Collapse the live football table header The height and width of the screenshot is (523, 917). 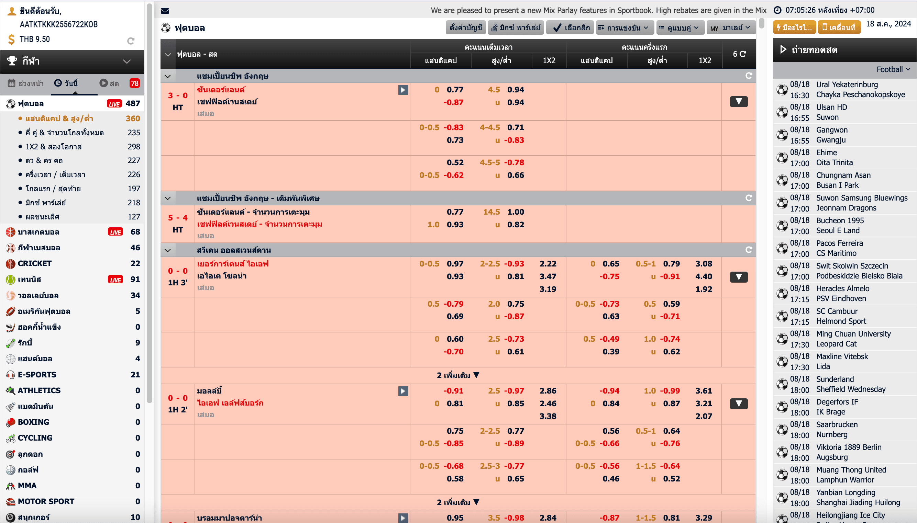(168, 55)
